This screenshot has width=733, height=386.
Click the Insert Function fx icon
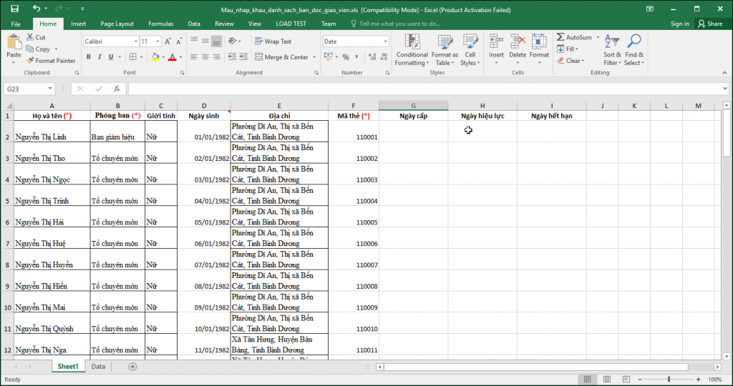(117, 89)
